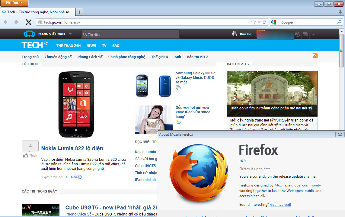Select the Tech – Tin tức công nghệ tab
The image size is (345, 217).
pos(38,12)
